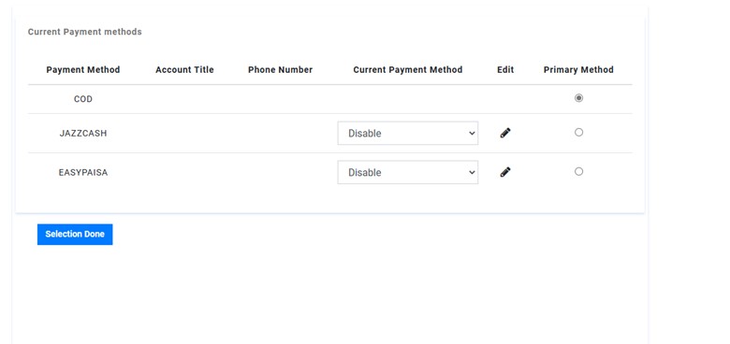Select COD as the primary method
The width and height of the screenshot is (730, 344).
pyautogui.click(x=578, y=98)
